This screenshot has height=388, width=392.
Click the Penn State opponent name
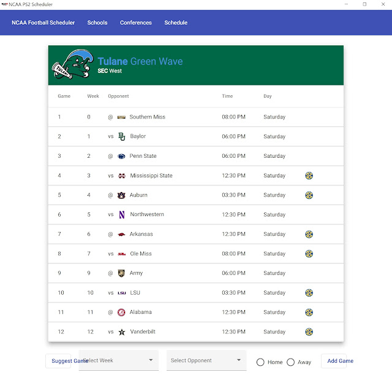(x=143, y=156)
